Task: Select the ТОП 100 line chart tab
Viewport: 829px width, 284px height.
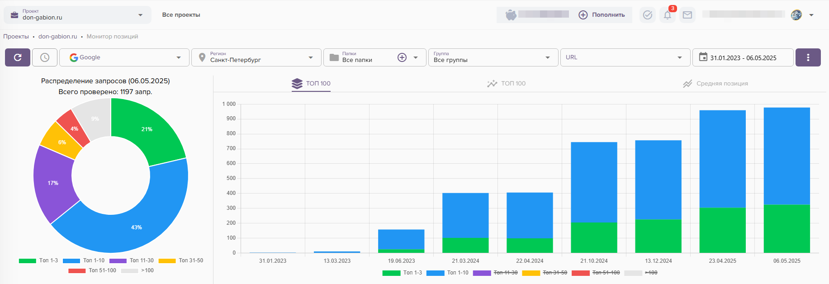Action: [x=506, y=84]
